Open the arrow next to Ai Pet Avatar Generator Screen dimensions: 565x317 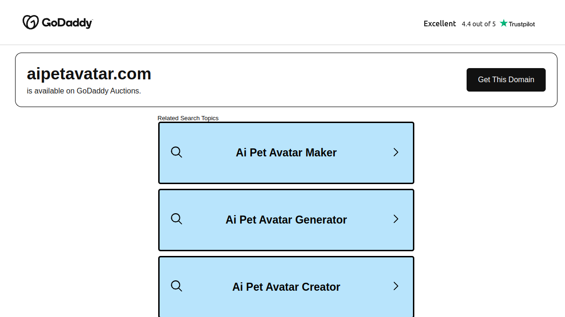[x=396, y=219]
